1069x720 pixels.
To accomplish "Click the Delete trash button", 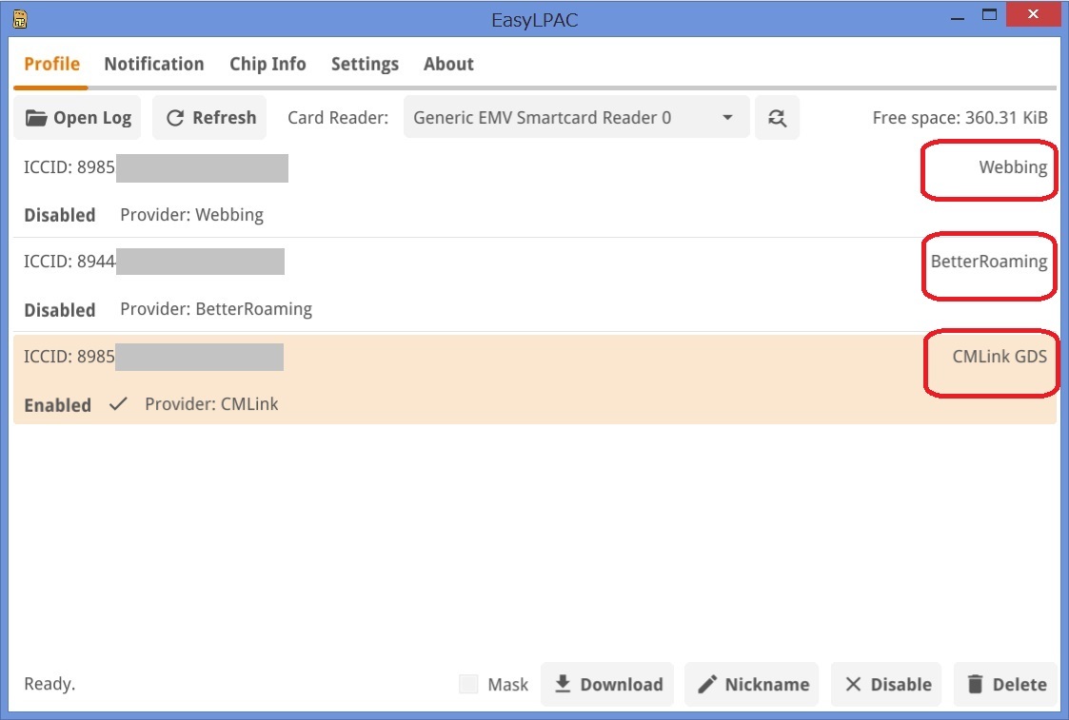I will (1005, 685).
